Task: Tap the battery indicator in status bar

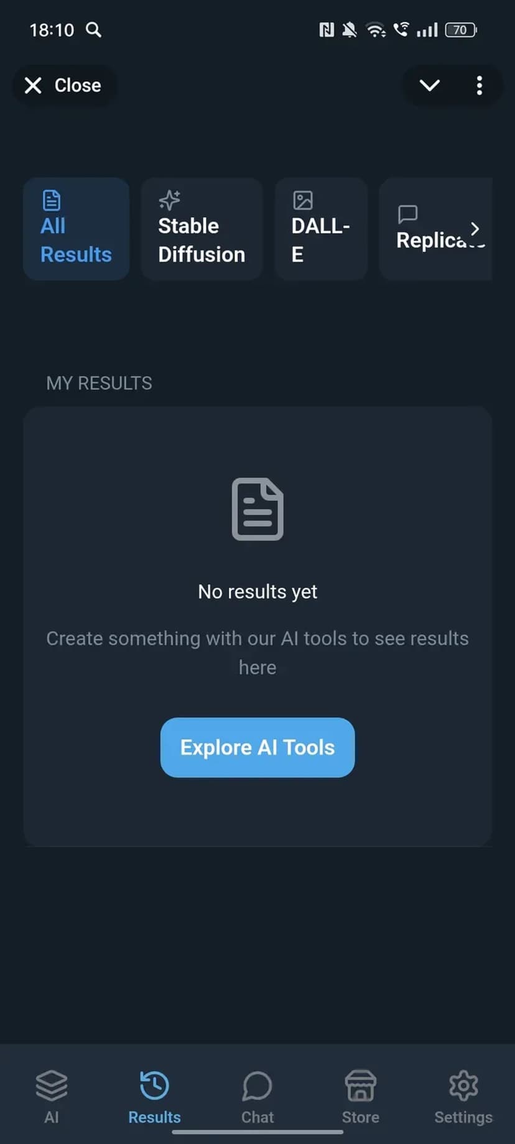Action: [x=461, y=30]
